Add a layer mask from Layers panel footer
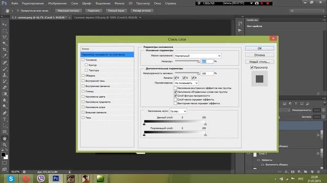 pyautogui.click(x=293, y=172)
